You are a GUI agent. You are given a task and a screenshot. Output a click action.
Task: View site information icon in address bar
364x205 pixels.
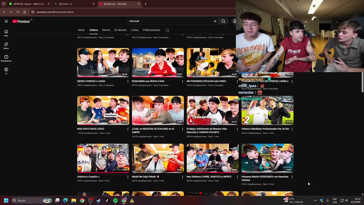pyautogui.click(x=33, y=12)
